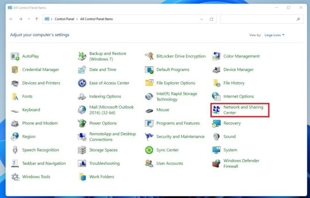Click the 'Region' link text

pyautogui.click(x=29, y=137)
